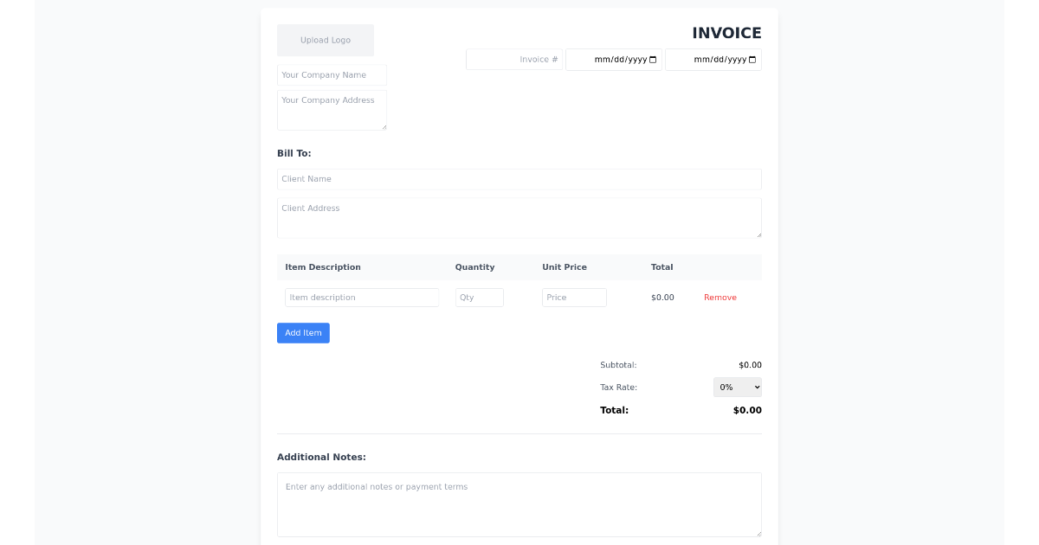Grab Company Address textarea resize handle
Viewport: 1039px width, 545px height.
point(383,126)
